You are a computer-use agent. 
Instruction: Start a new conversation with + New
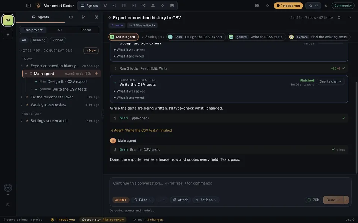click(x=91, y=51)
